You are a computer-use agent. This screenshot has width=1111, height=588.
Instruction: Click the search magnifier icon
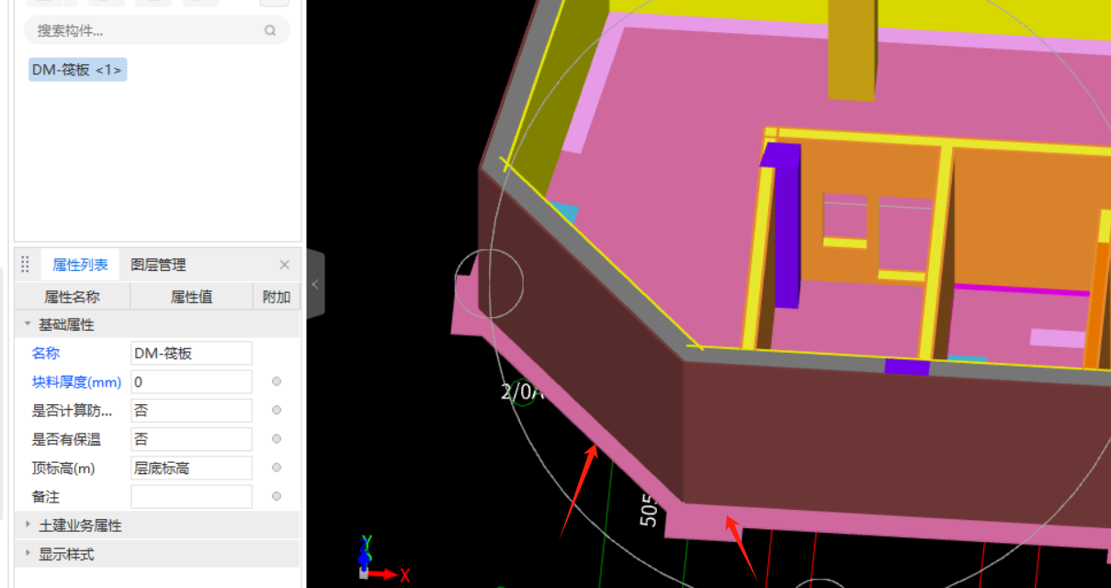click(x=270, y=30)
